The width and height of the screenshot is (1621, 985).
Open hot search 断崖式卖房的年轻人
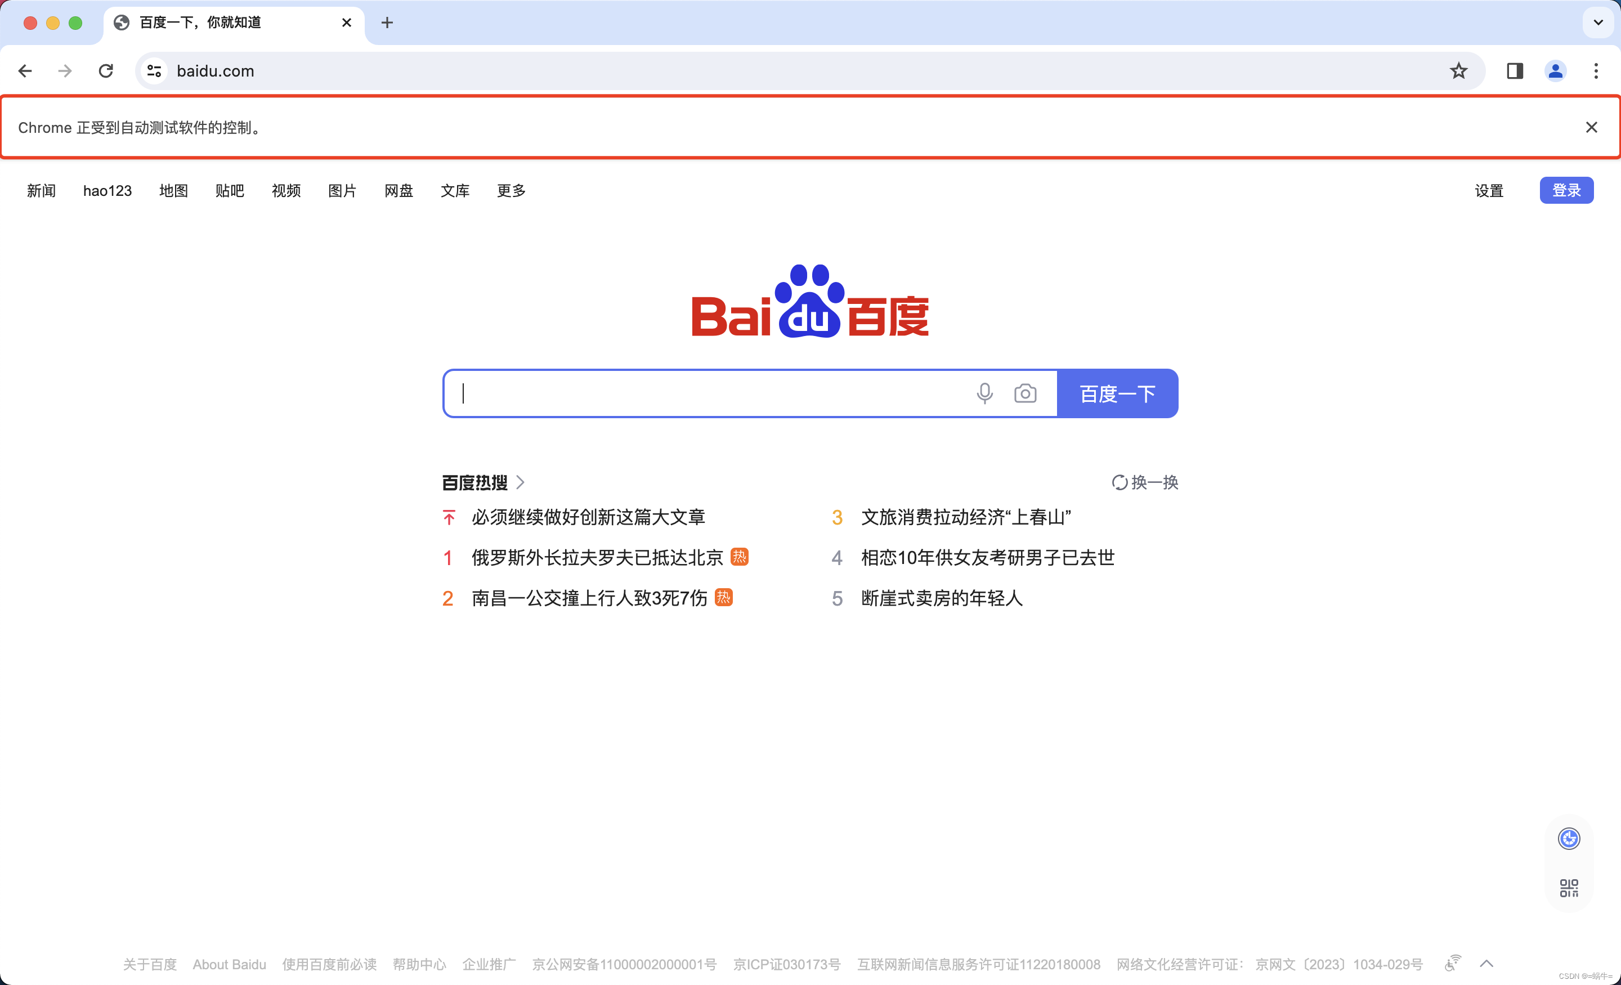point(942,598)
